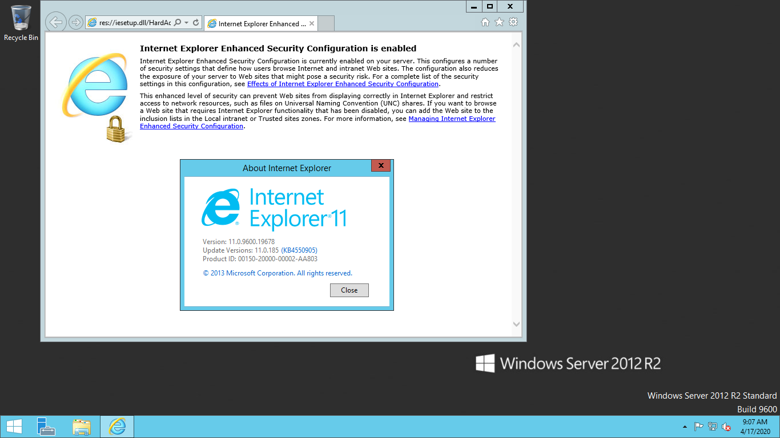
Task: Click the res://iesetup.dll address field
Action: point(135,23)
